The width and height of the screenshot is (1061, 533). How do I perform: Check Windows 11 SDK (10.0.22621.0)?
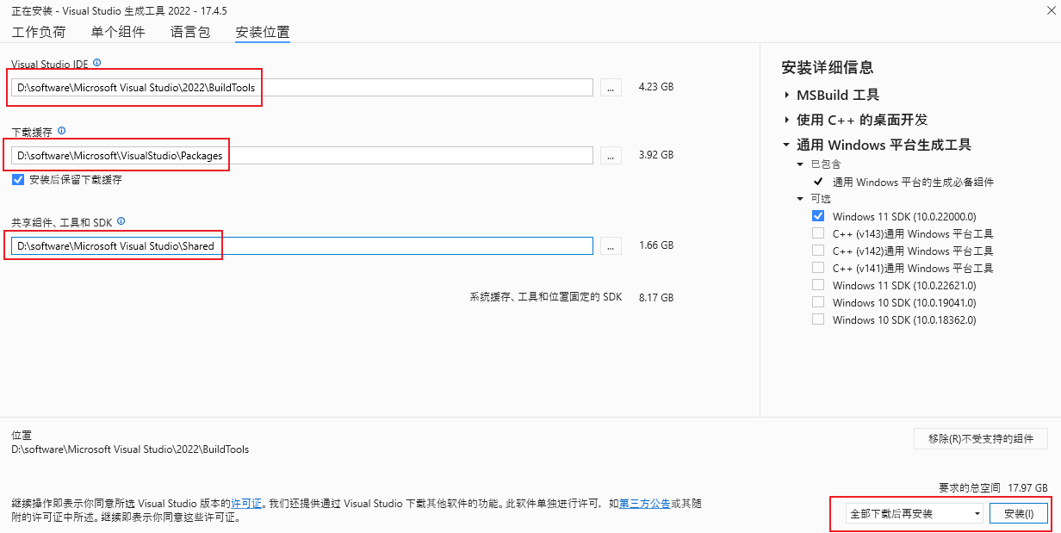(818, 285)
